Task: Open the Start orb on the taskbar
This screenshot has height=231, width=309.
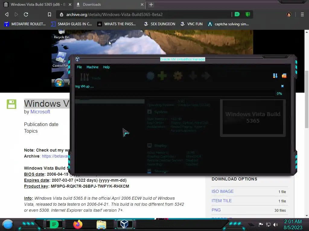Action: point(8,224)
